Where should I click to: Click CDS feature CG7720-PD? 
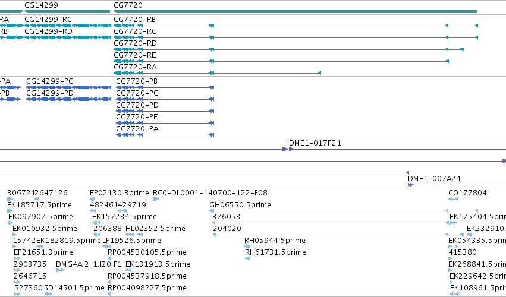click(137, 106)
